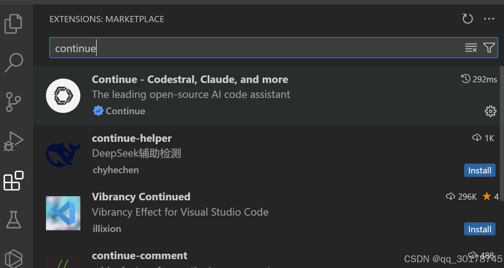Click the star rating of Vibrancy Continued

[491, 197]
